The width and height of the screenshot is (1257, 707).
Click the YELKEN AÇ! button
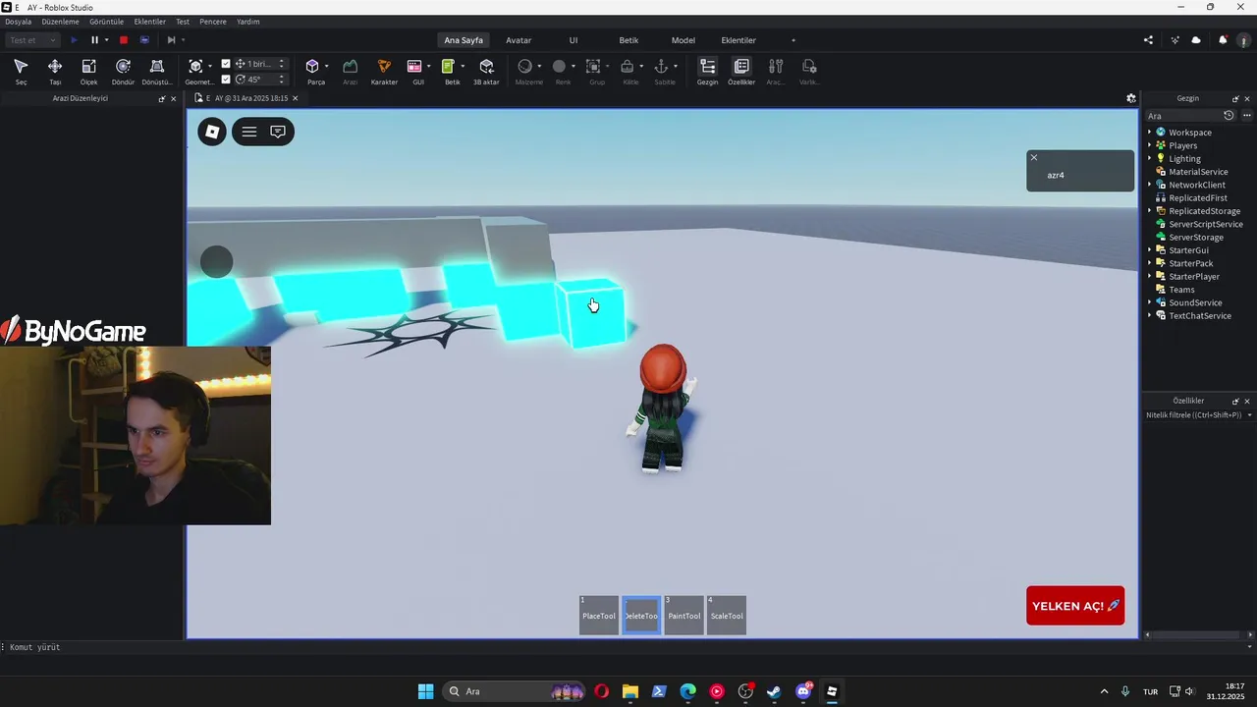click(1075, 606)
